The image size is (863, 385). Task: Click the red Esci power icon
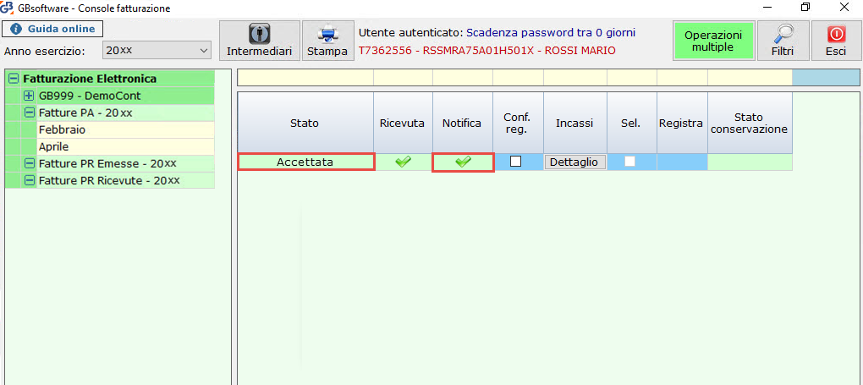(x=836, y=34)
